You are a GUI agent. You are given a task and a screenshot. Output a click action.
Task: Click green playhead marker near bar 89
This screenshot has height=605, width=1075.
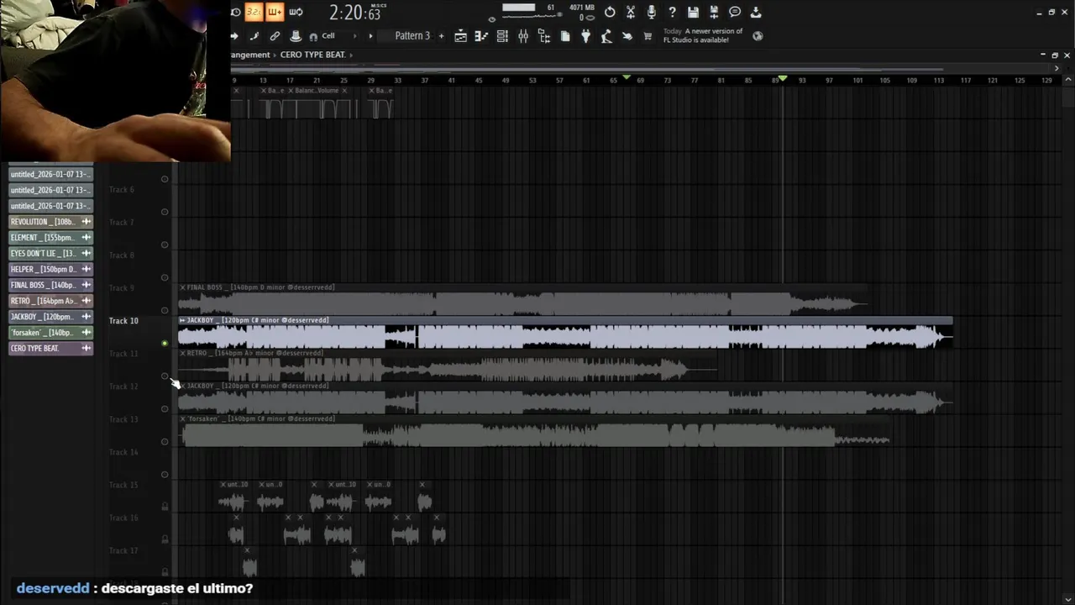(x=783, y=77)
